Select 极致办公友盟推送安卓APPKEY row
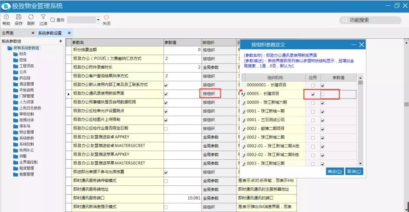Viewport: 409px width, 212px height. click(x=118, y=137)
